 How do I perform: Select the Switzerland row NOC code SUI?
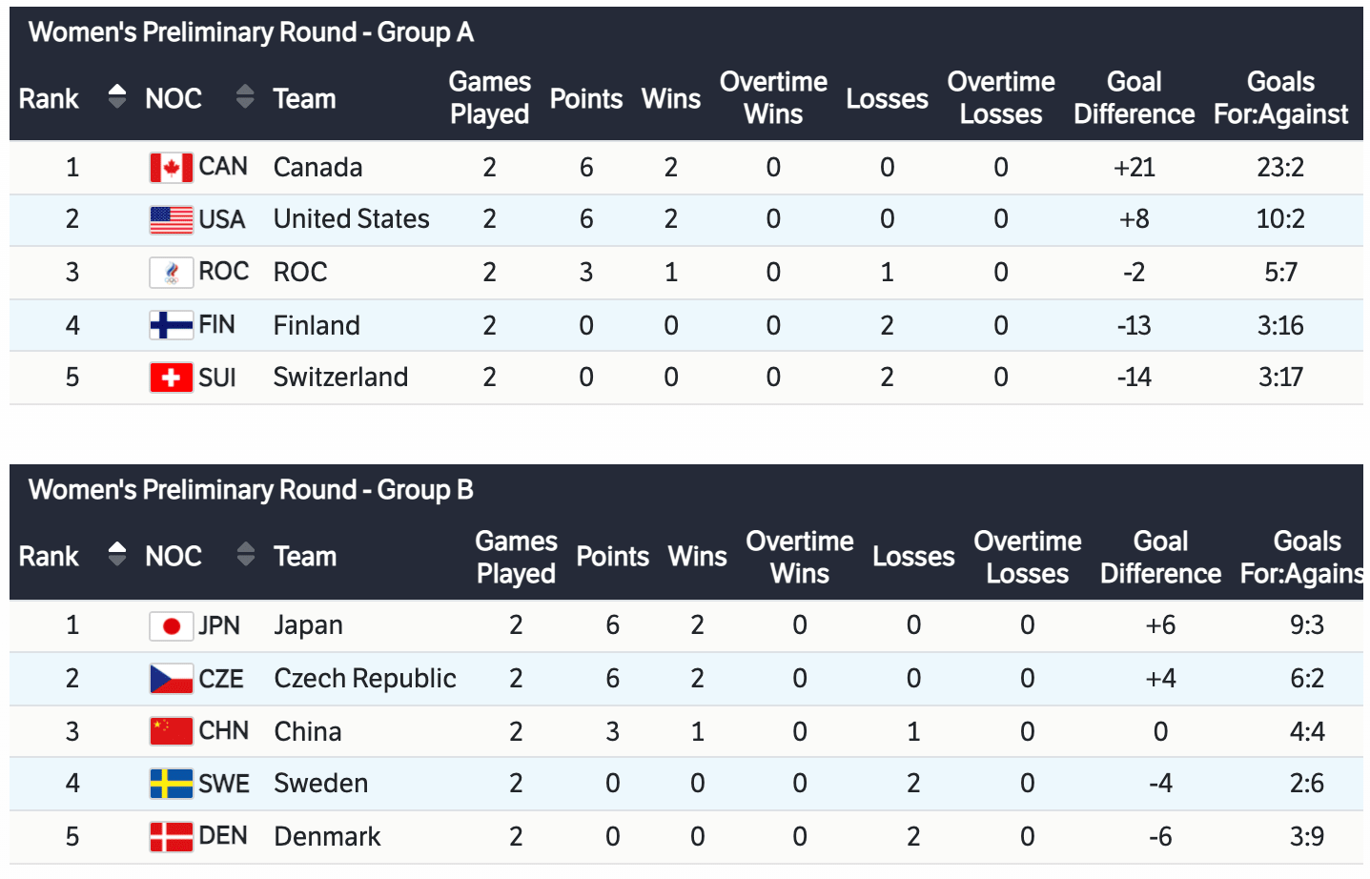(x=217, y=378)
